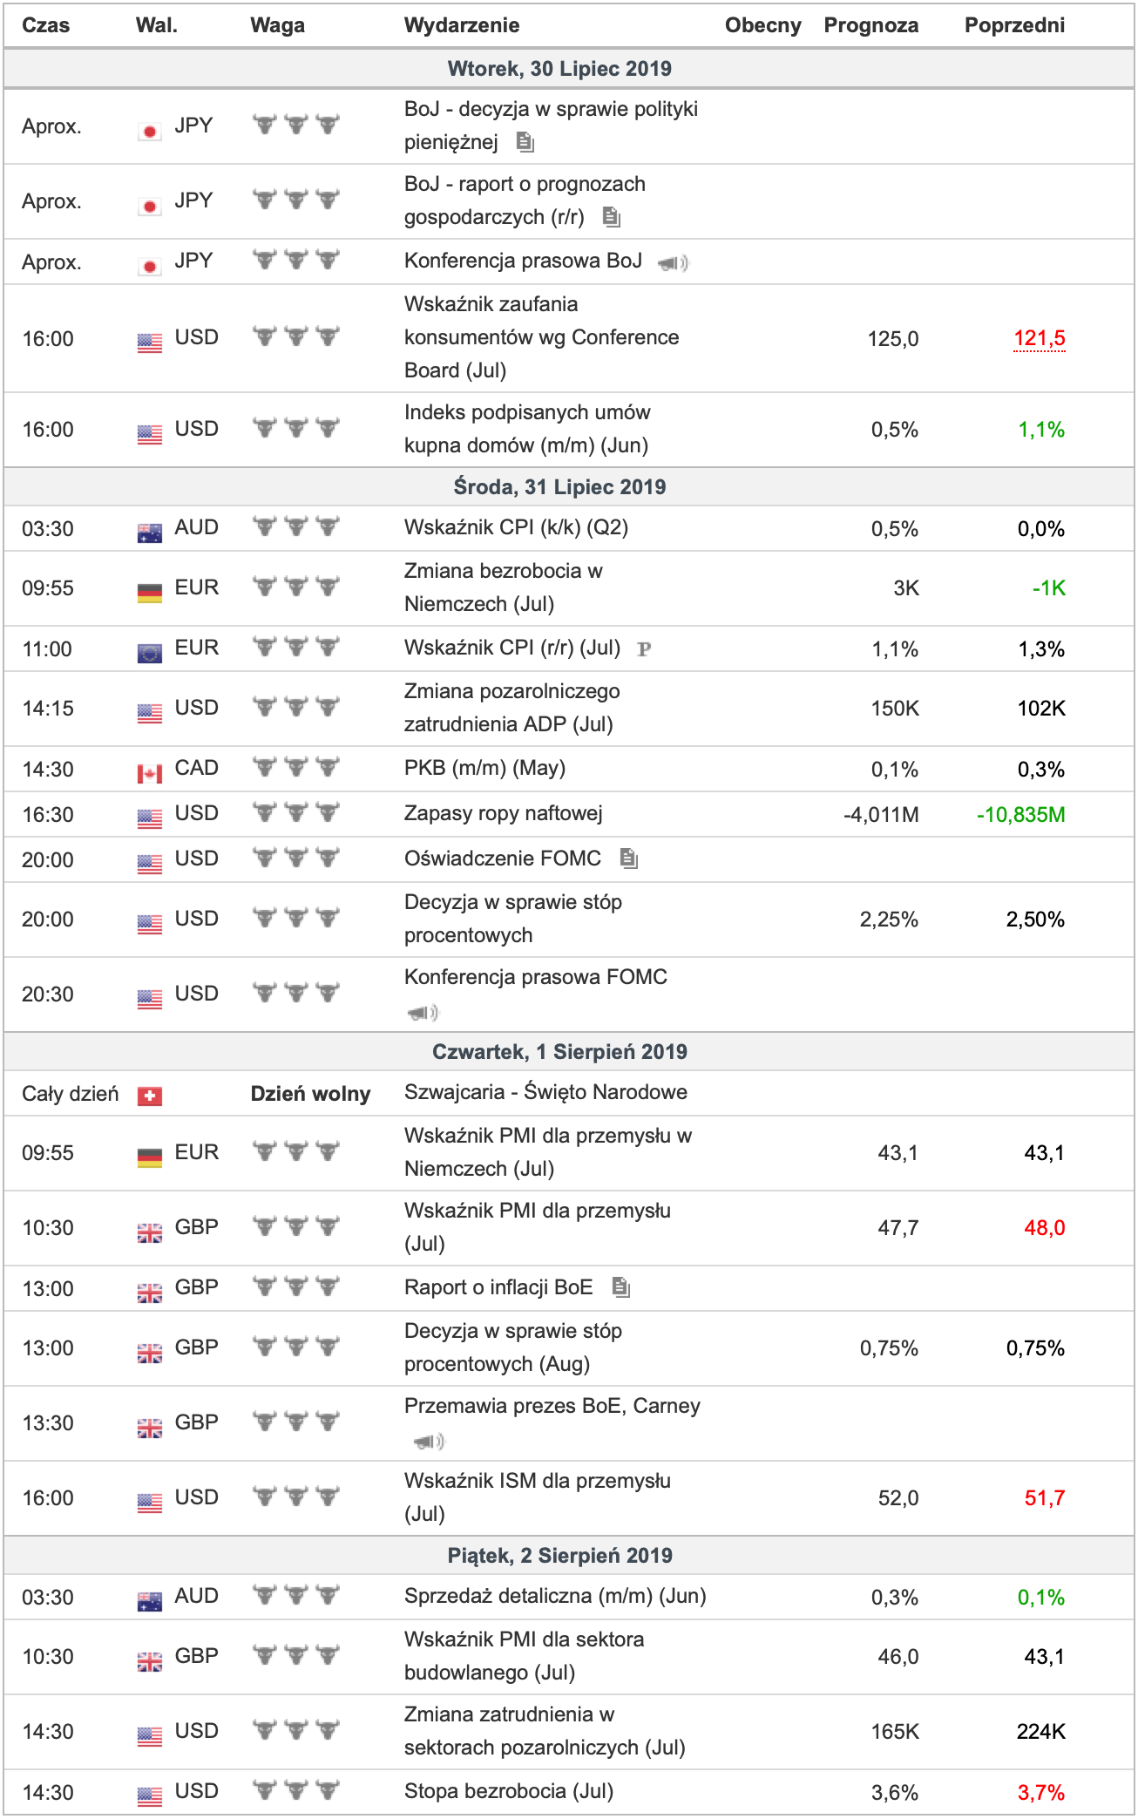Open document icon beside Raport o inflacji BoE

click(x=620, y=1287)
